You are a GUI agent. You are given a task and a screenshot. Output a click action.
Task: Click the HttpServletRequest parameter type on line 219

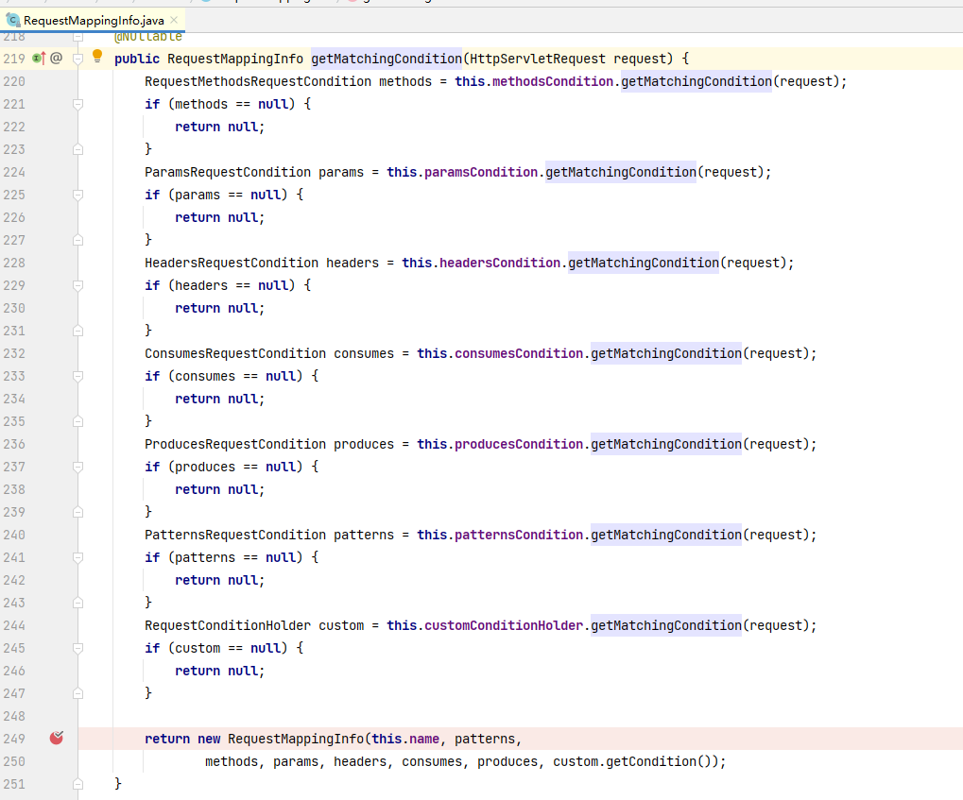(538, 59)
